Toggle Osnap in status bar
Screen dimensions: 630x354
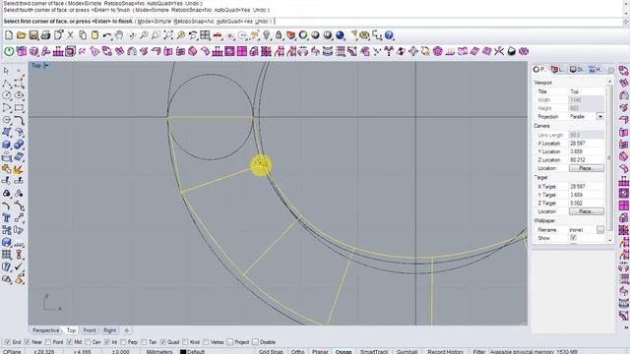pyautogui.click(x=344, y=352)
